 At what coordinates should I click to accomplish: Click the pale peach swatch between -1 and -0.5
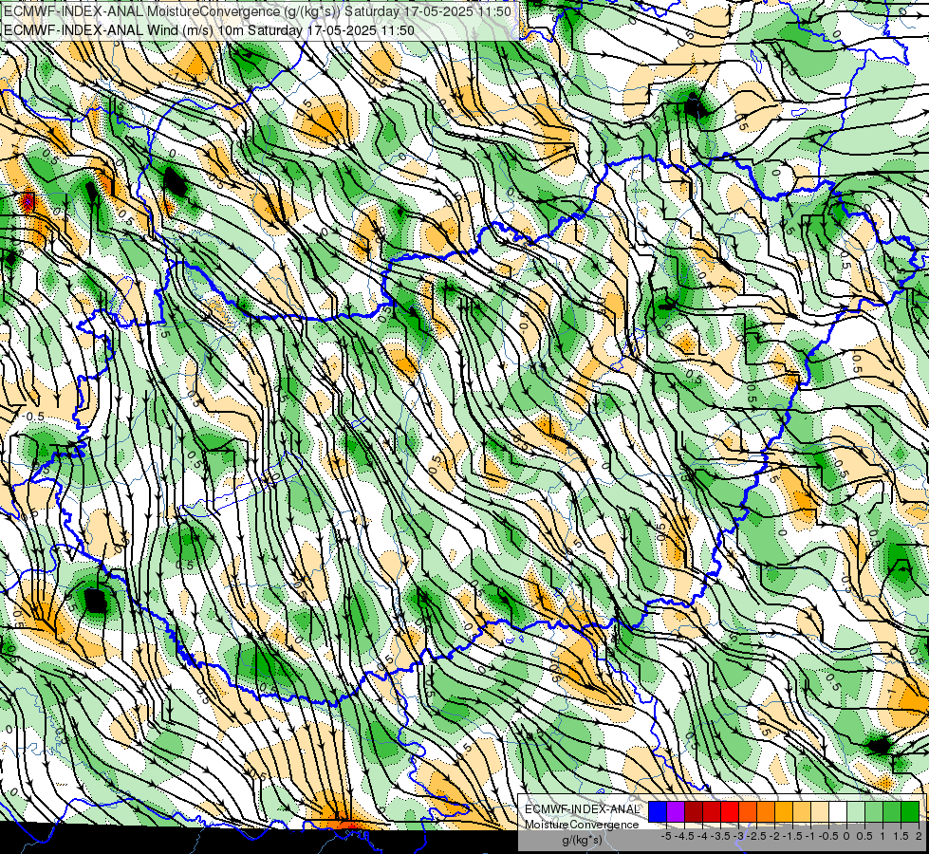click(x=820, y=812)
